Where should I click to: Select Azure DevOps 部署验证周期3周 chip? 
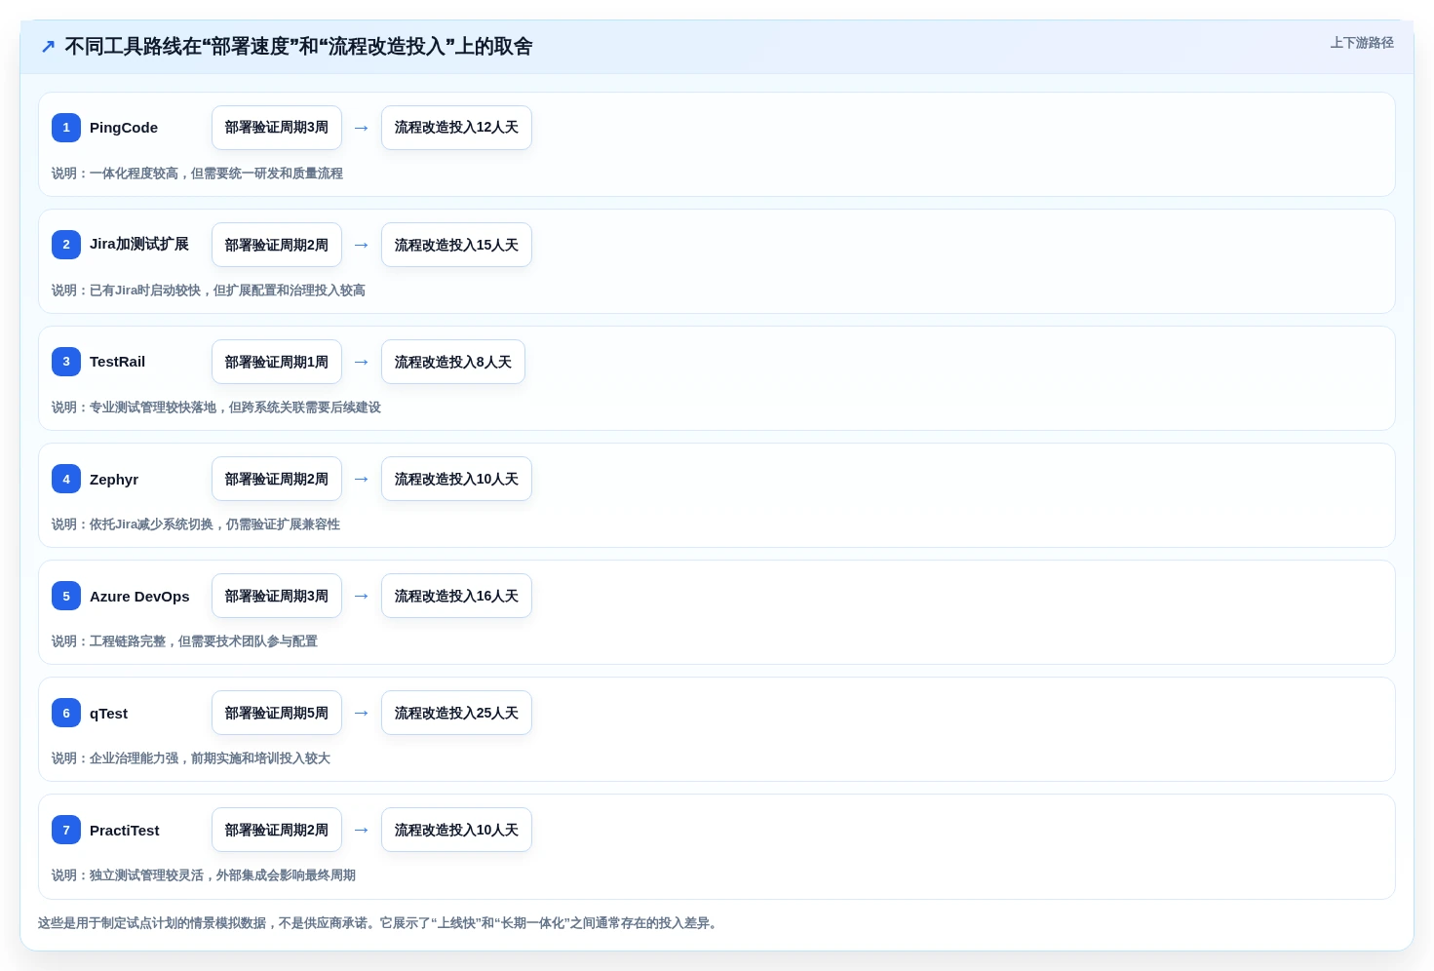click(x=277, y=596)
